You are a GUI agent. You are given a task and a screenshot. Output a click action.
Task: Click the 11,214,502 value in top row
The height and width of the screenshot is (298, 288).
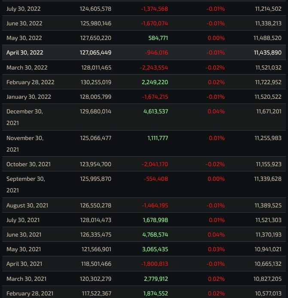click(268, 9)
